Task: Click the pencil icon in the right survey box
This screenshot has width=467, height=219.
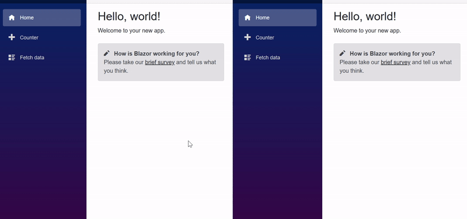Action: click(343, 53)
